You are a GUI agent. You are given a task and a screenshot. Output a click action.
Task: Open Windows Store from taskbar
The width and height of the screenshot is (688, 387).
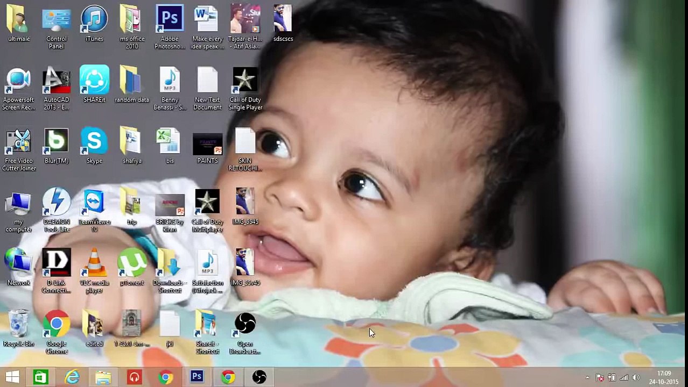click(x=40, y=377)
